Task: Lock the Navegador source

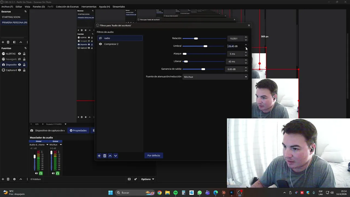Action: coord(24,59)
